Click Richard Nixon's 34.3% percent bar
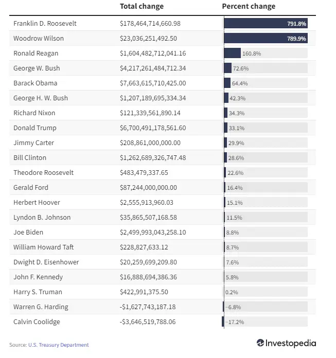 click(226, 113)
